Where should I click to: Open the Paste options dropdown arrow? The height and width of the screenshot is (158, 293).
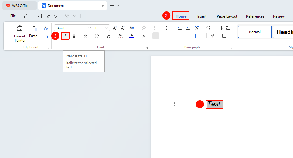tap(39, 36)
